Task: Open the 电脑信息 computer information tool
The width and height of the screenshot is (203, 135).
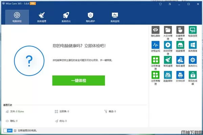Action: pyautogui.click(x=193, y=30)
